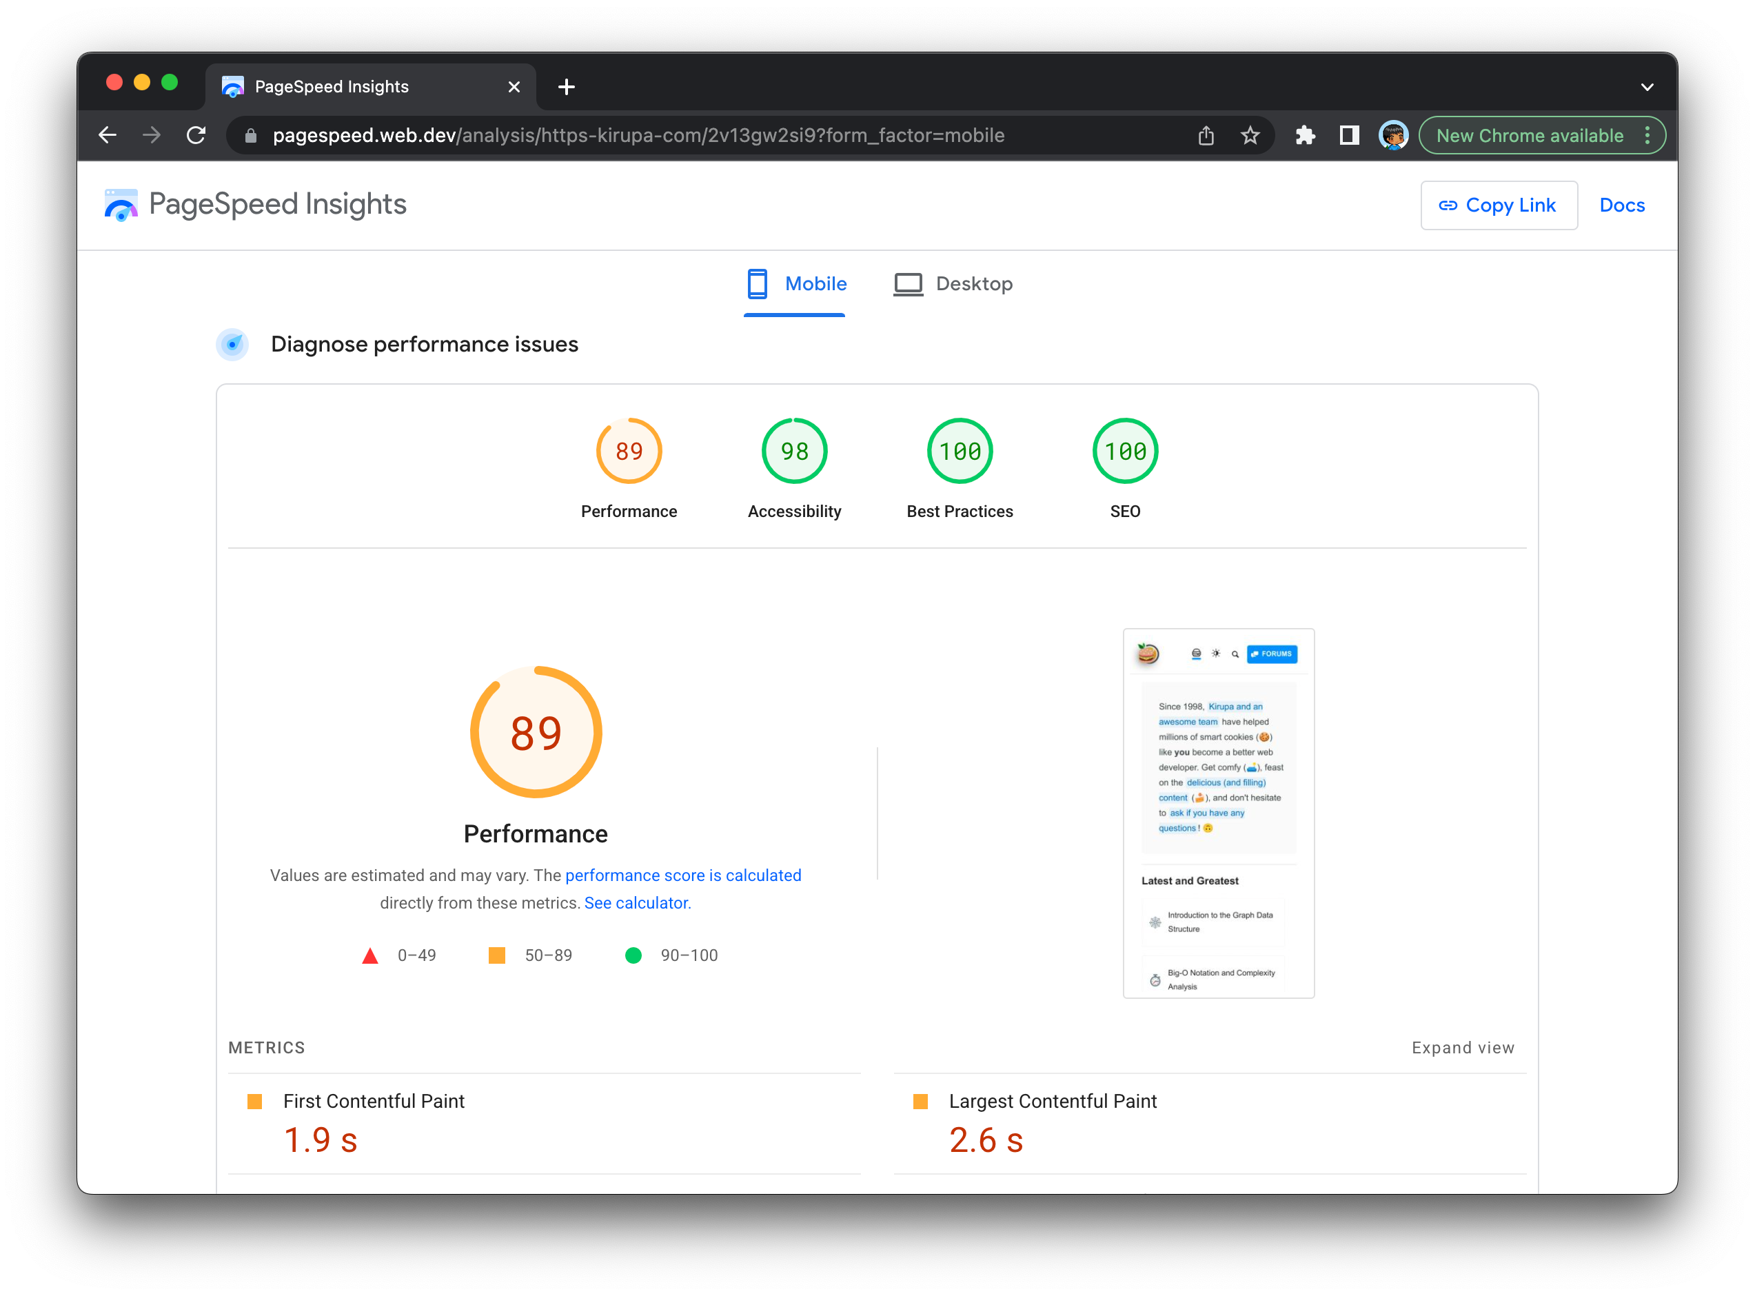
Task: Click the Copy Link button
Action: [x=1499, y=205]
